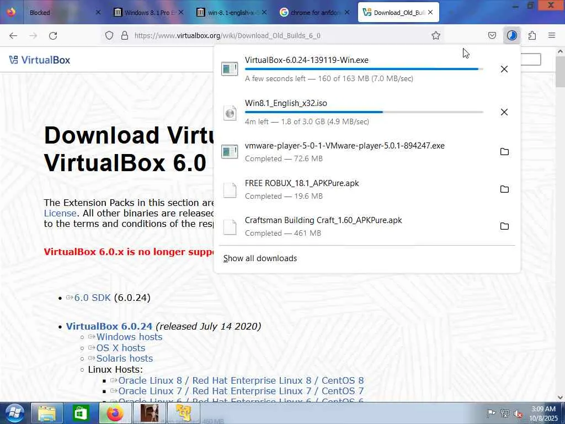Open the 6.0 SDK link
This screenshot has height=424, width=565.
[92, 298]
